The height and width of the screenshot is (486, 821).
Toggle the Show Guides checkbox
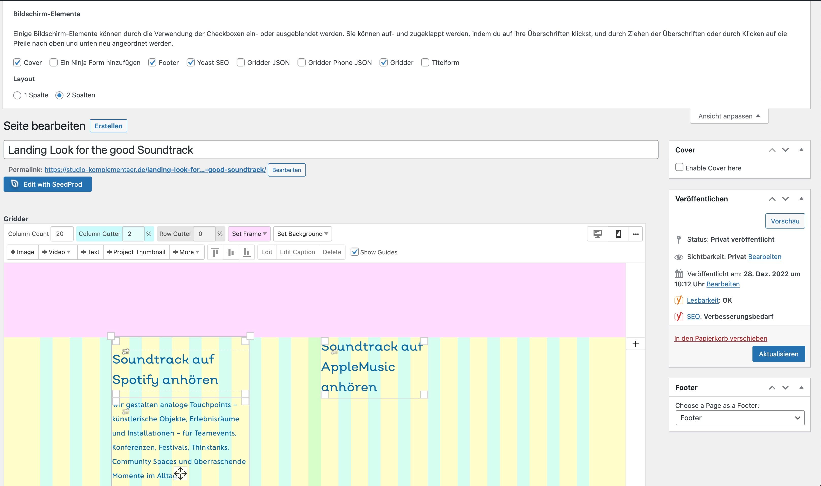coord(354,252)
